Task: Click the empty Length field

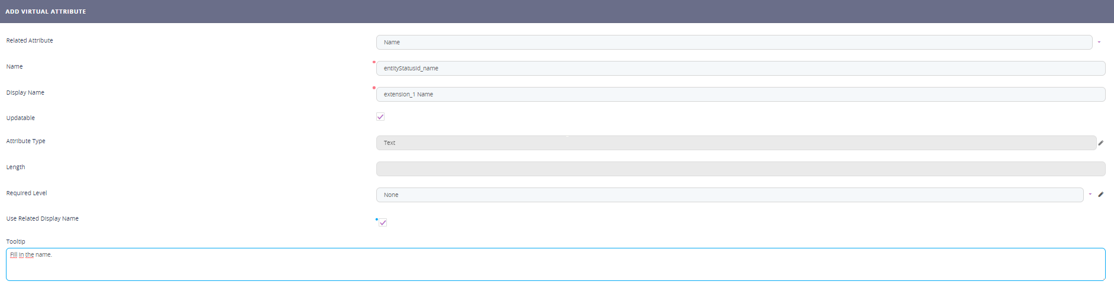Action: pyautogui.click(x=740, y=169)
